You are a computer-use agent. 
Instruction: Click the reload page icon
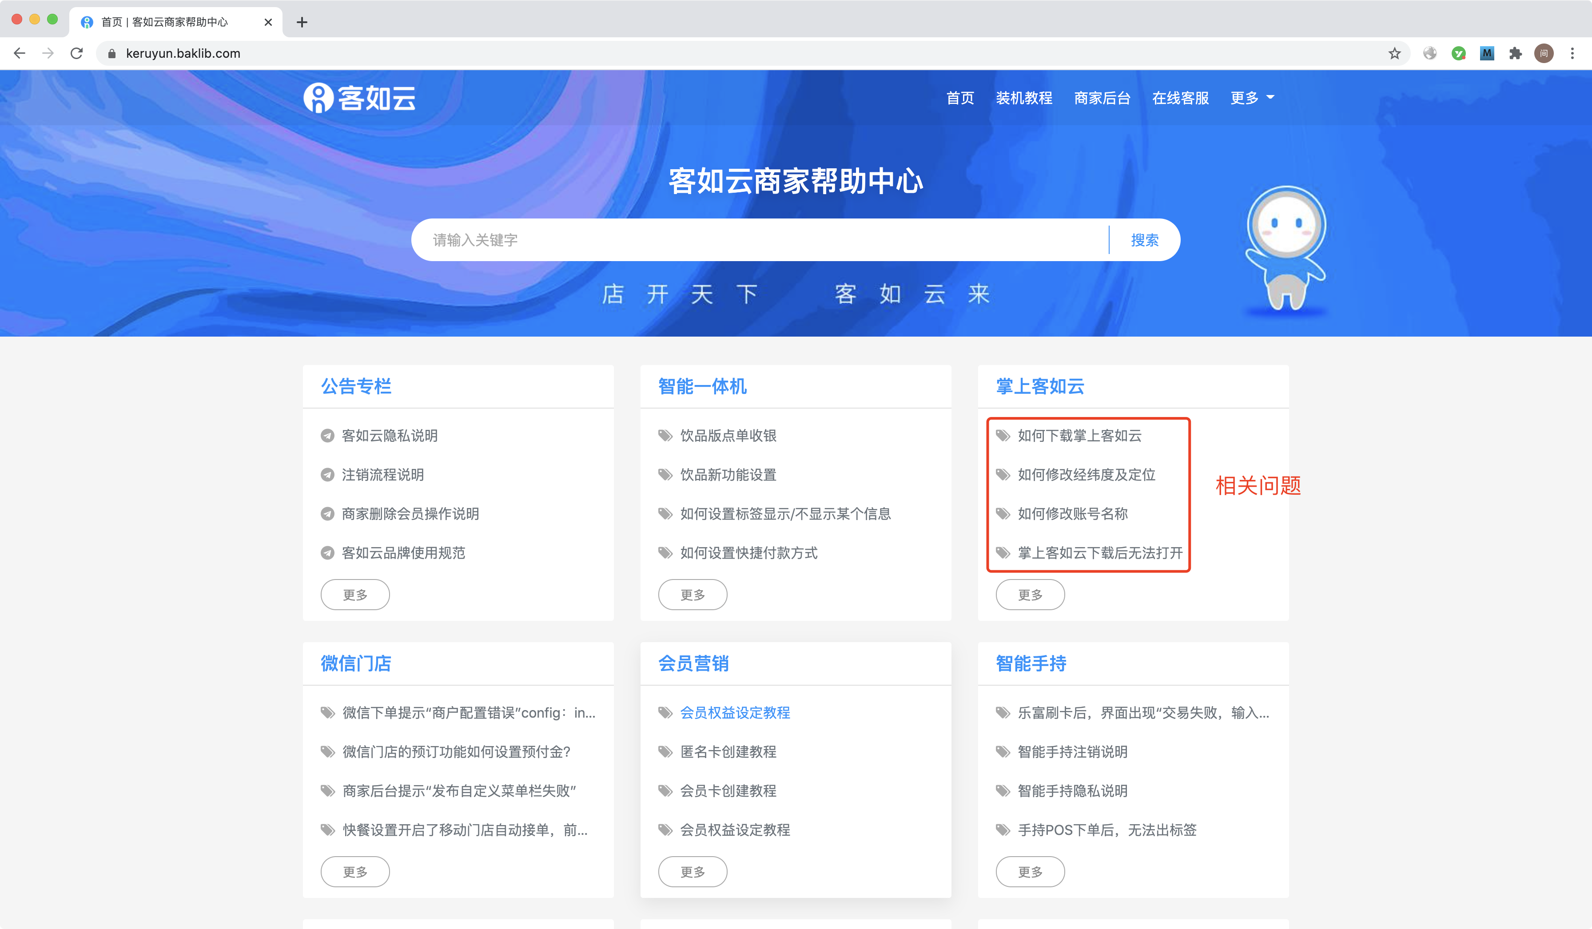click(76, 54)
